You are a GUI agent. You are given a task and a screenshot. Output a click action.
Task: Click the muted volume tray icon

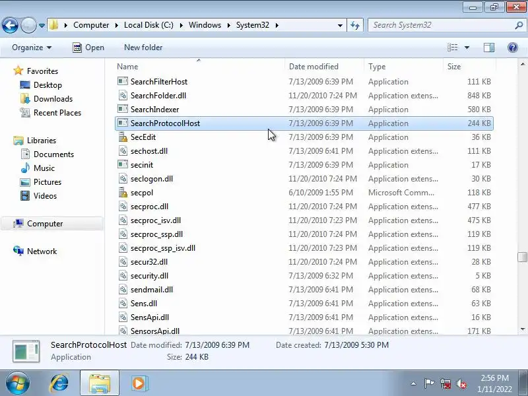pyautogui.click(x=461, y=383)
